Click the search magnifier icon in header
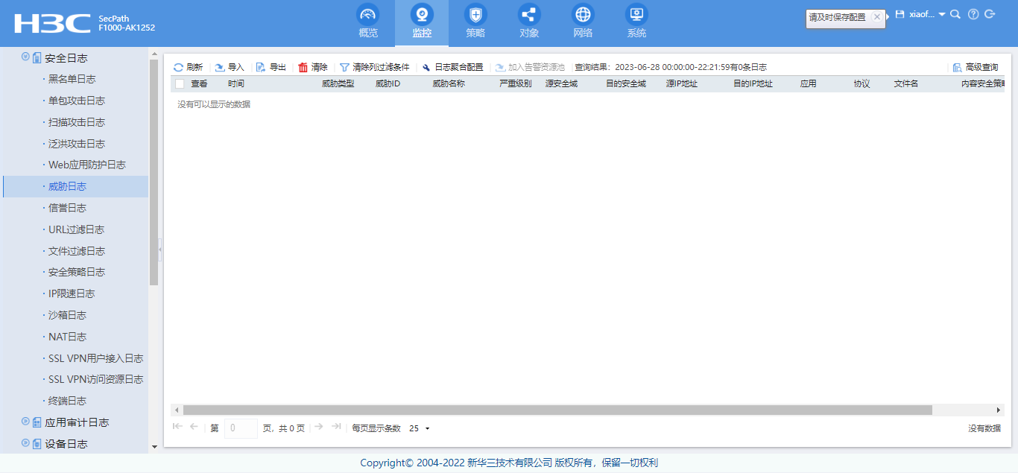 click(955, 14)
